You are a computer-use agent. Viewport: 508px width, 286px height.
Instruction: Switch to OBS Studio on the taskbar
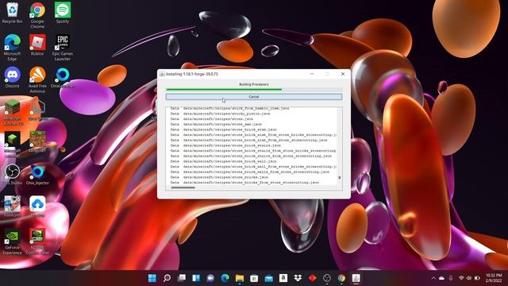point(327,278)
